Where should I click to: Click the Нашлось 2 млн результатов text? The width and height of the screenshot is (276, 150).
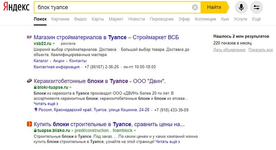click(241, 36)
